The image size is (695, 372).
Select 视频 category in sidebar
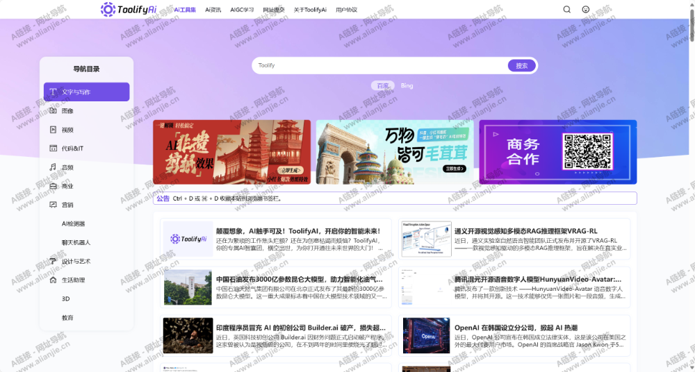tap(86, 130)
